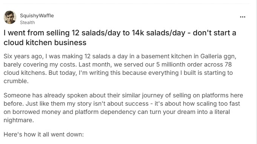This screenshot has height=144, width=257.
Task: Click the number 78 ending the second line
Action: 228,65
